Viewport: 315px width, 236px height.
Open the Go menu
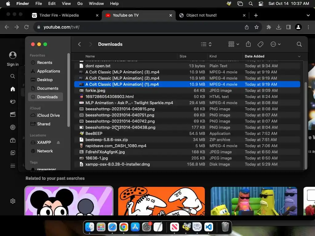tap(80, 4)
